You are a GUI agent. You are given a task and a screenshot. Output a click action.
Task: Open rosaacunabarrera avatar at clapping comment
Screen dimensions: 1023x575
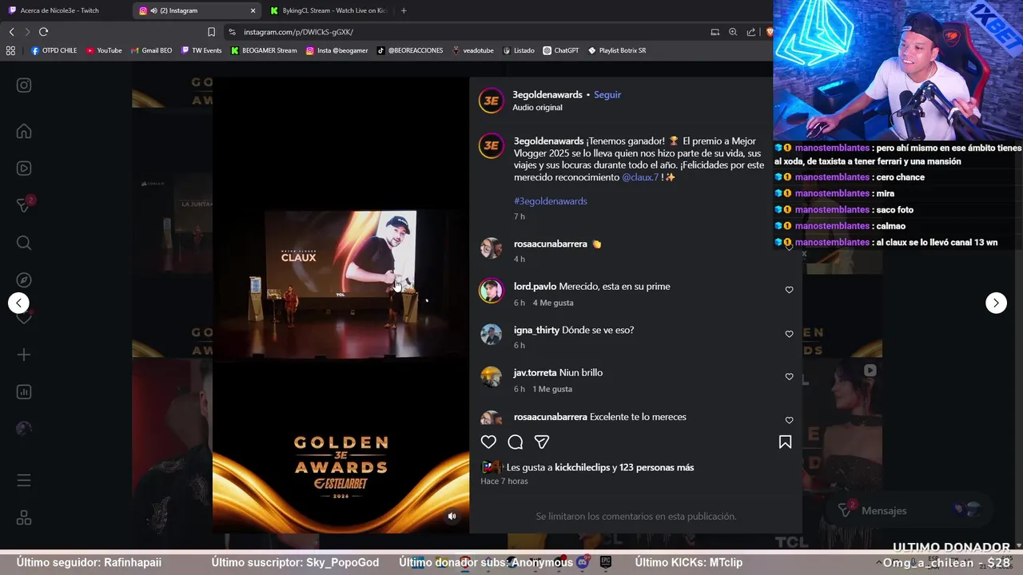click(x=491, y=248)
